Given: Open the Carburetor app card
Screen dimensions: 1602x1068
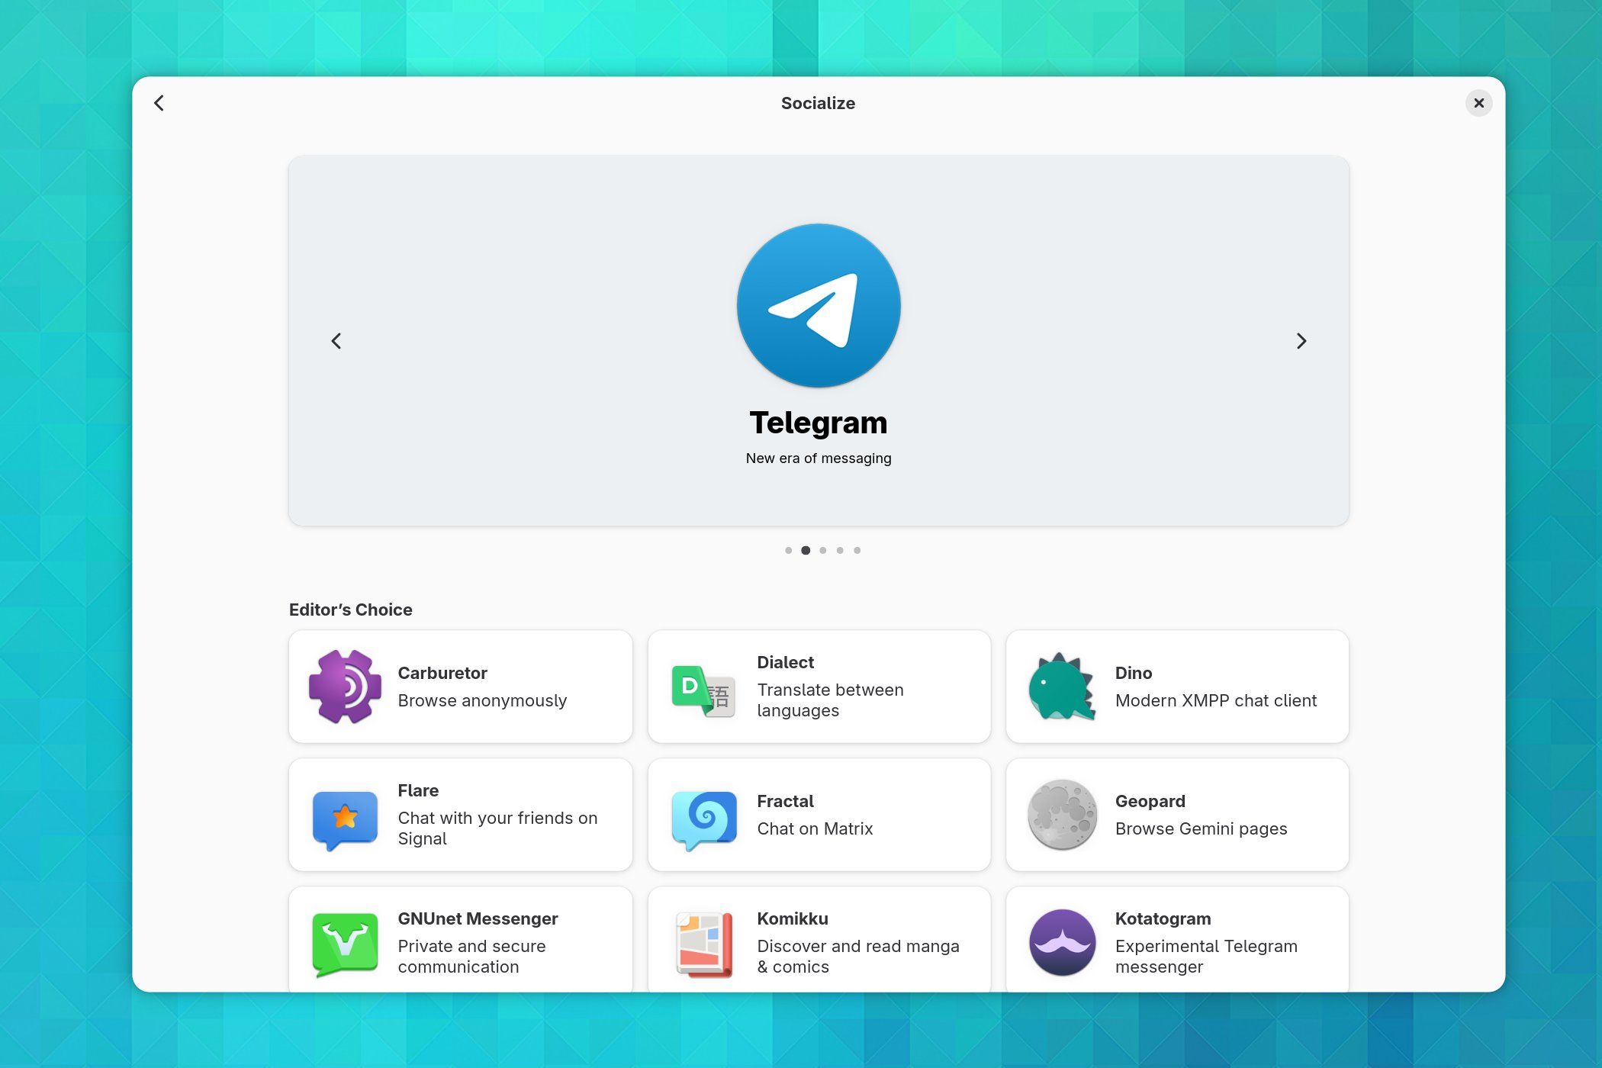Looking at the screenshot, I should [461, 687].
